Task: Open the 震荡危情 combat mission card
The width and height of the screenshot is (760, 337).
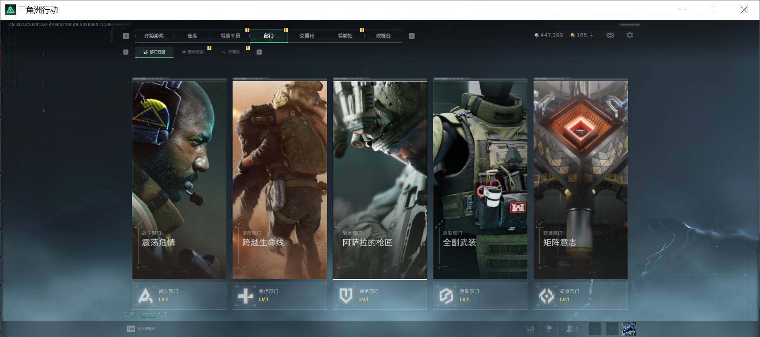Action: [179, 179]
